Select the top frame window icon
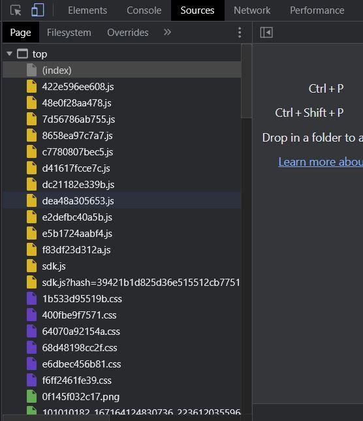This screenshot has height=421, width=363. (x=22, y=54)
